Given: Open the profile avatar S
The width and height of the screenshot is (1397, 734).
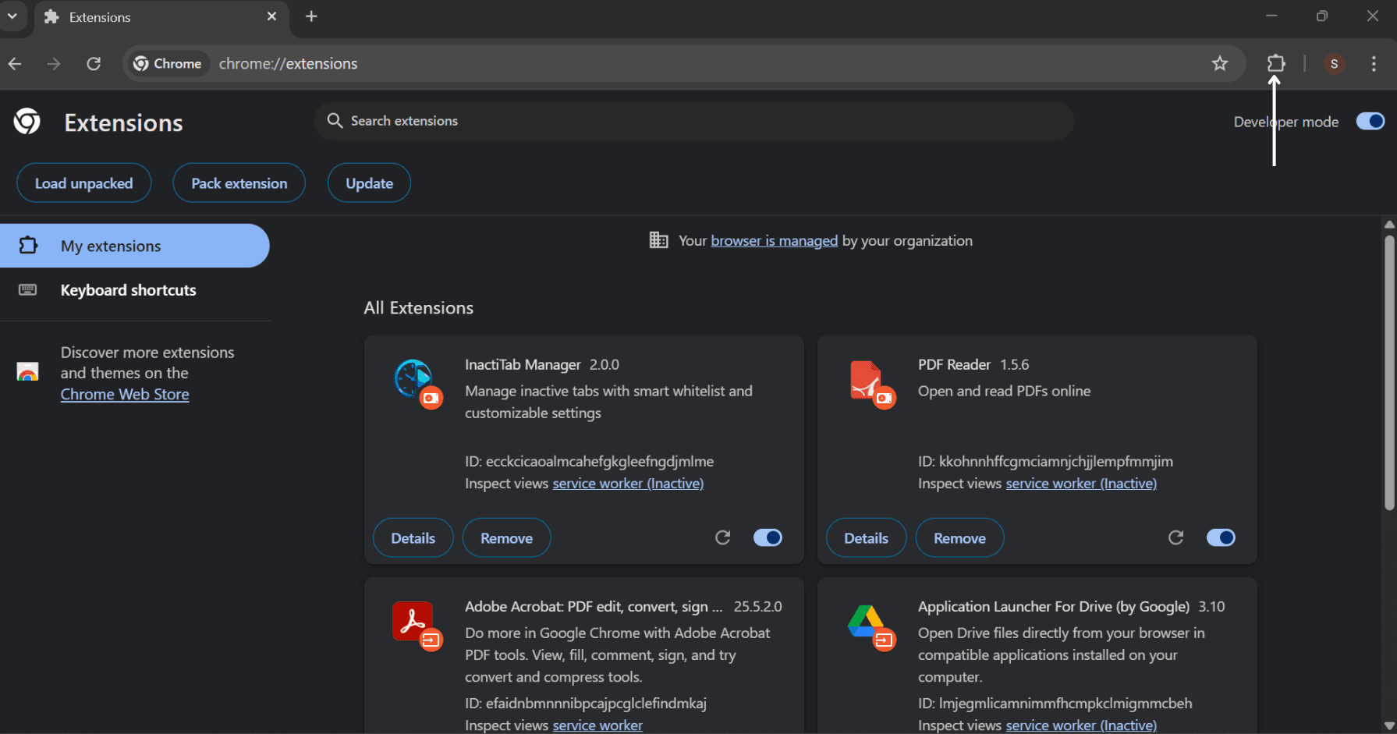Looking at the screenshot, I should [x=1335, y=63].
